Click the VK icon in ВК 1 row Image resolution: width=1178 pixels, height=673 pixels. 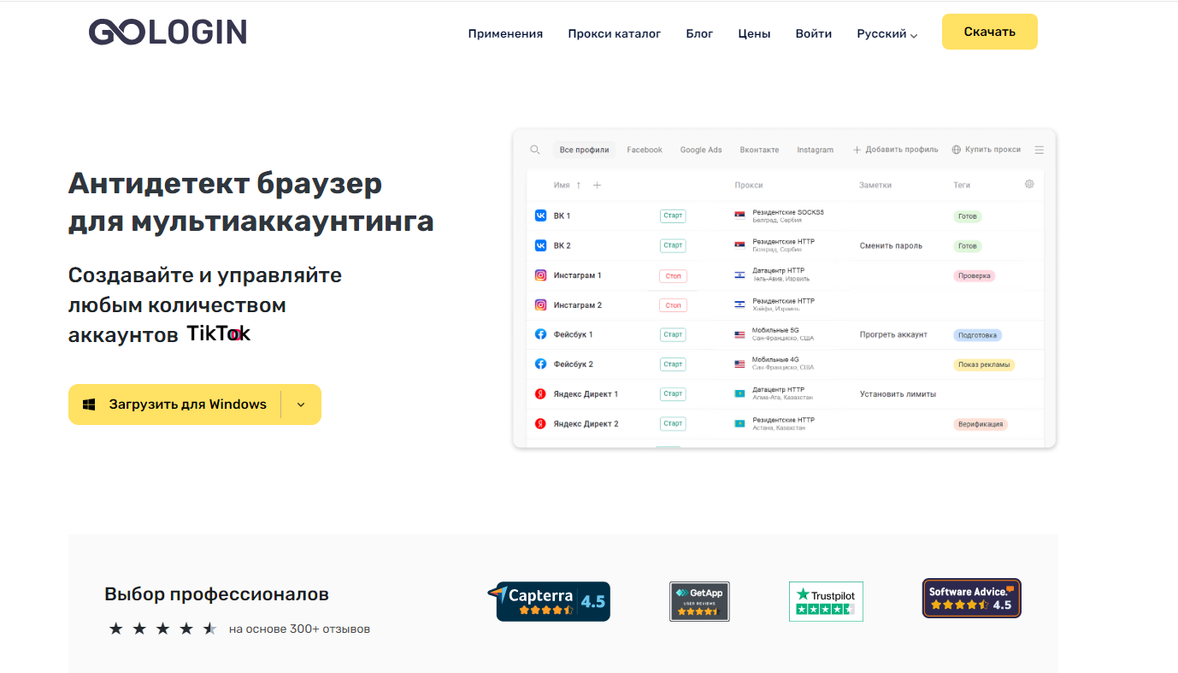(x=540, y=216)
